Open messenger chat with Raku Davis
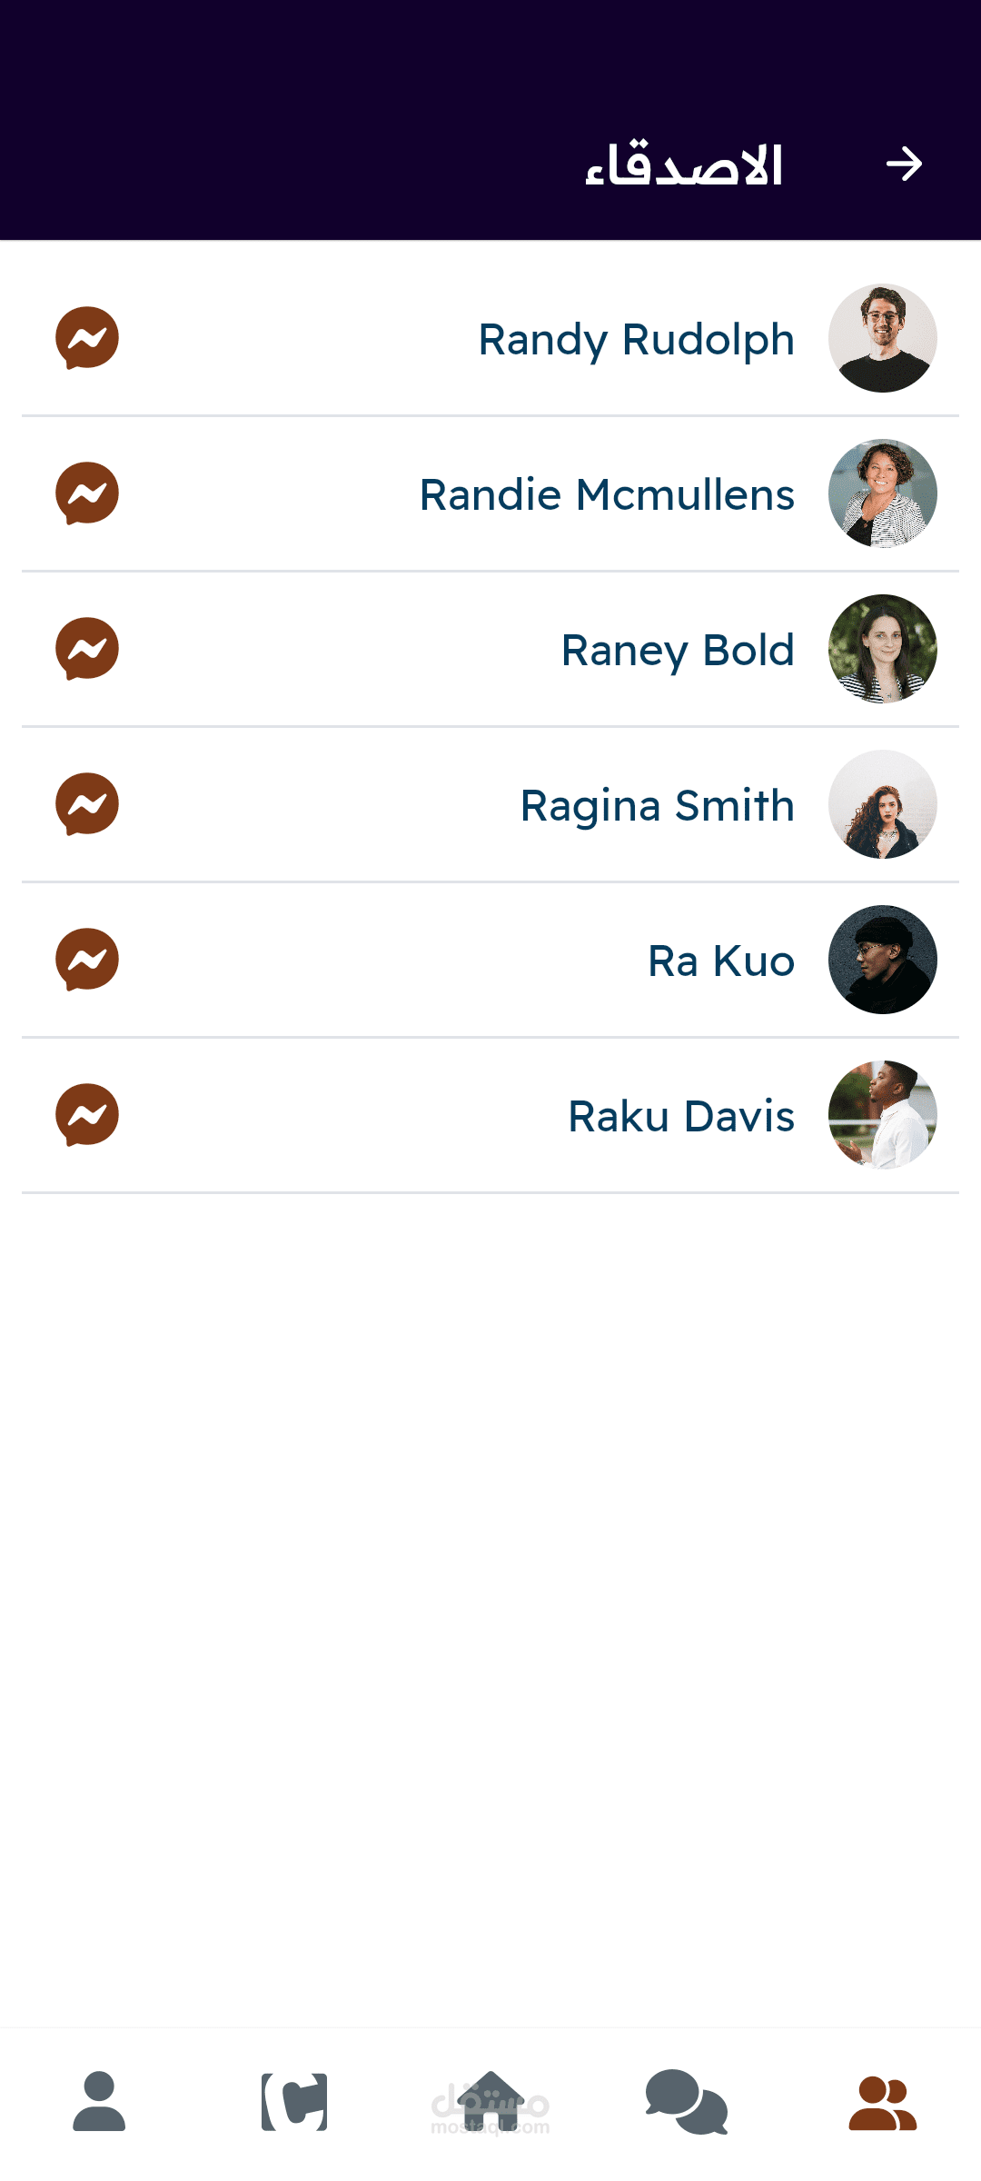Image resolution: width=981 pixels, height=2181 pixels. 87,1115
